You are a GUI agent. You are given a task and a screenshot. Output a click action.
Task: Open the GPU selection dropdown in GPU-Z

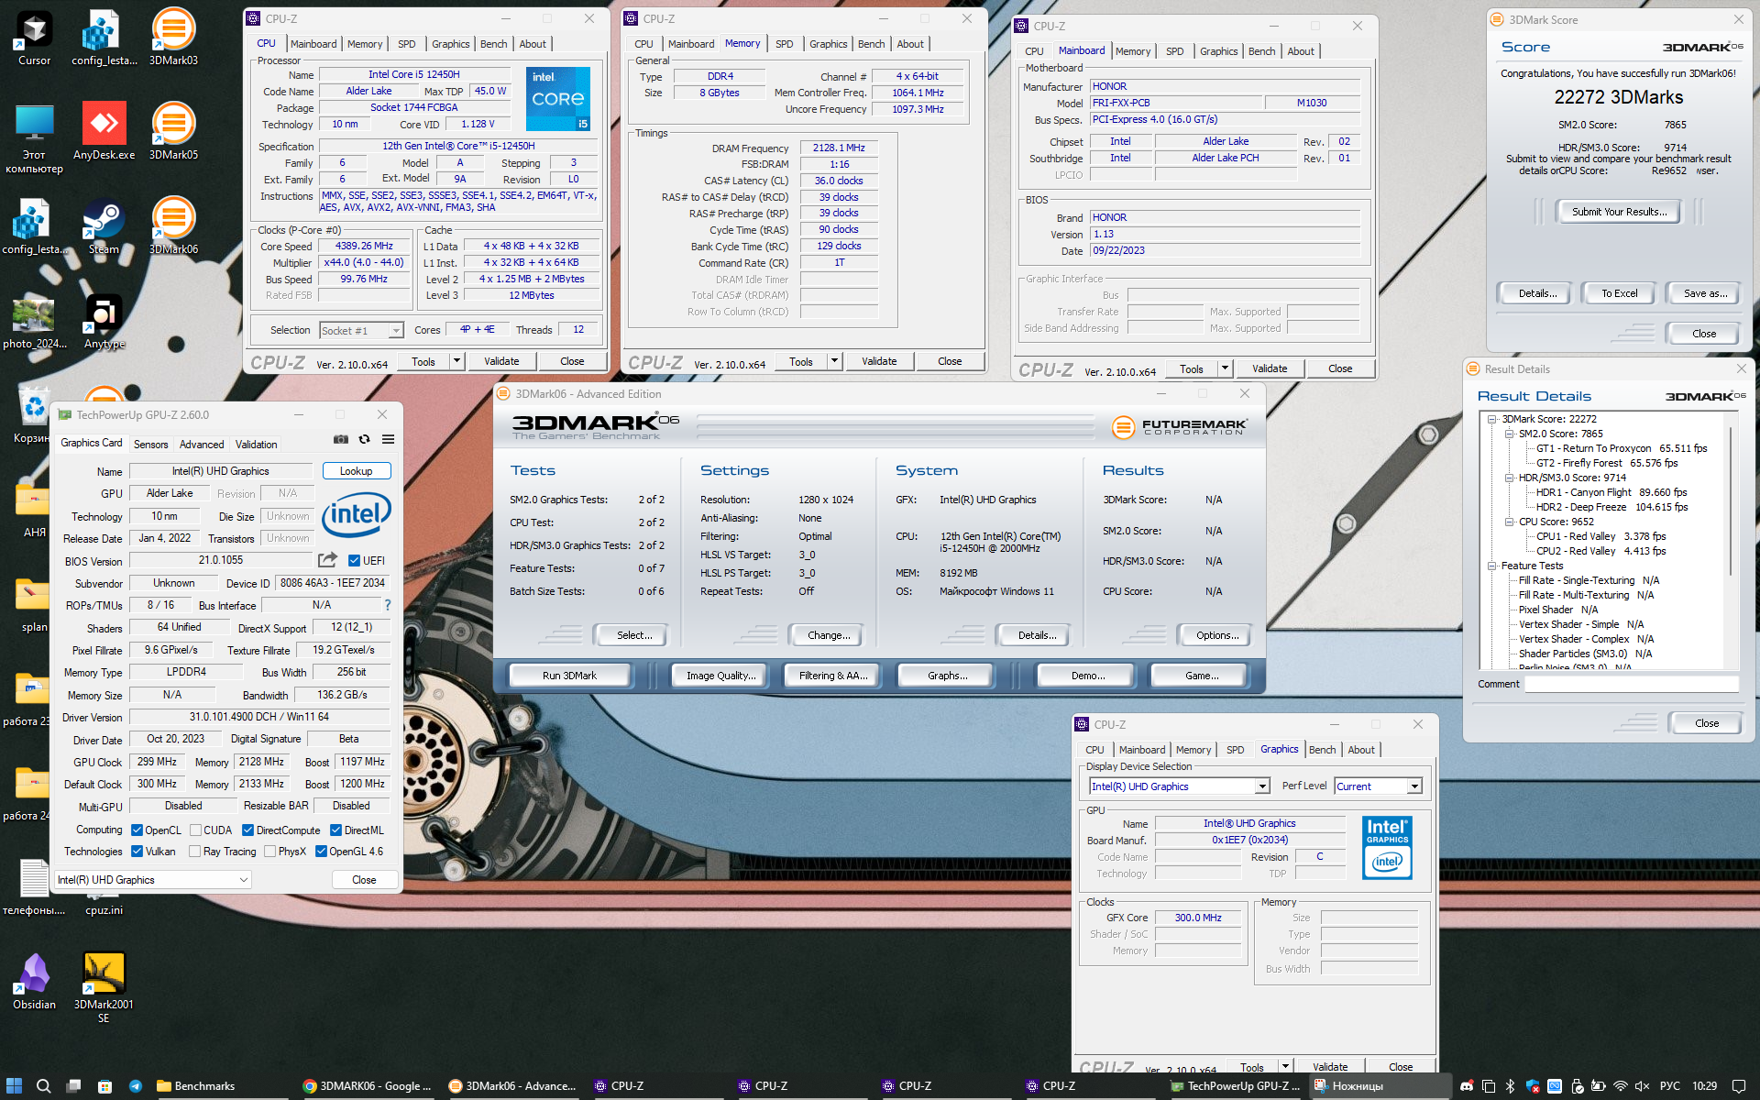[x=153, y=879]
